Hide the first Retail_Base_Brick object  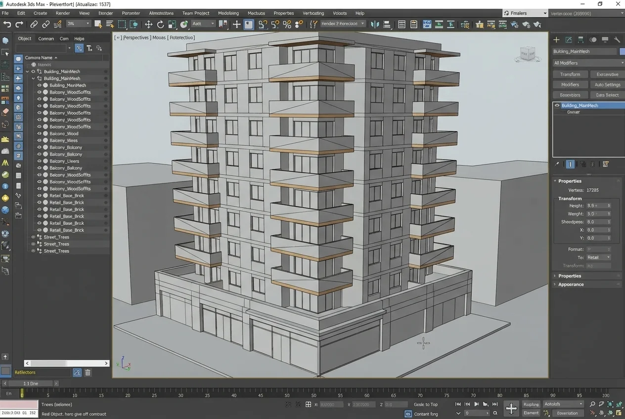coord(40,196)
